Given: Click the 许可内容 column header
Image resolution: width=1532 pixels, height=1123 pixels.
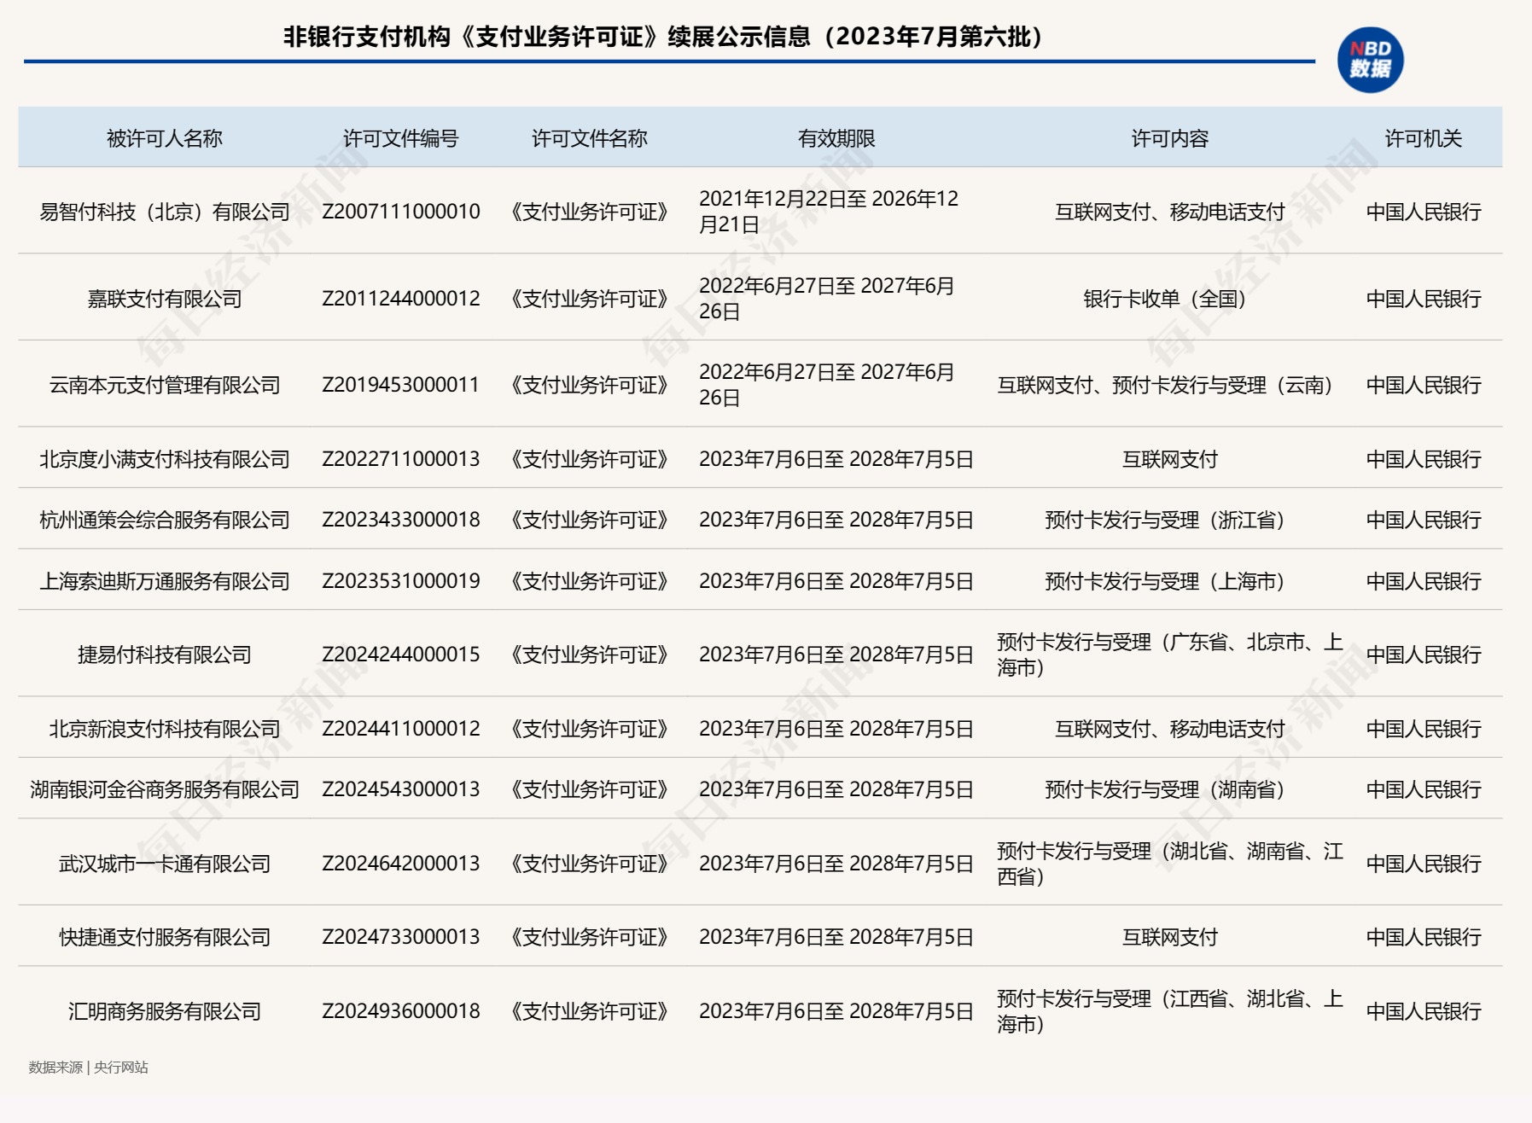Looking at the screenshot, I should (1169, 138).
